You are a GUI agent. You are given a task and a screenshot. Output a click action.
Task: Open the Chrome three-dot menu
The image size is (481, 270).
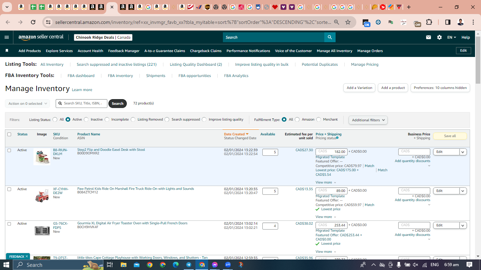click(x=473, y=22)
